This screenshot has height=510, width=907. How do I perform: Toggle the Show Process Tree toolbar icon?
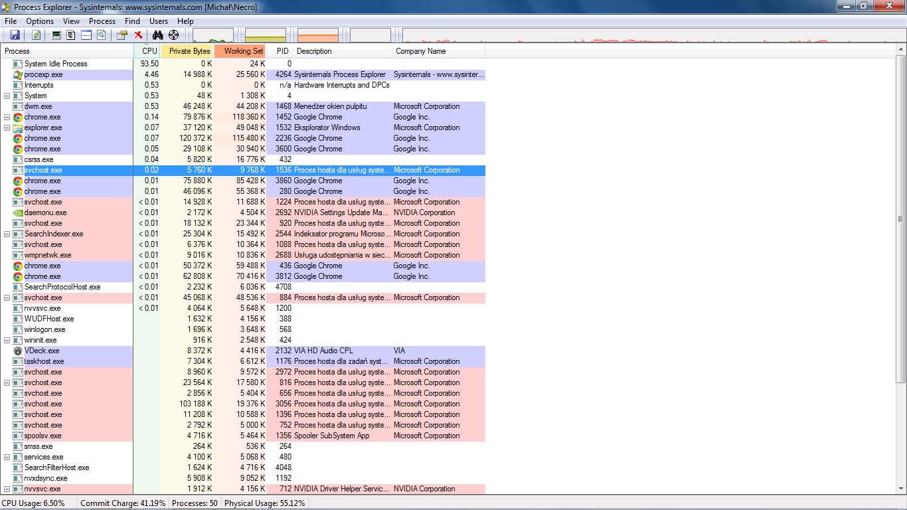click(71, 35)
